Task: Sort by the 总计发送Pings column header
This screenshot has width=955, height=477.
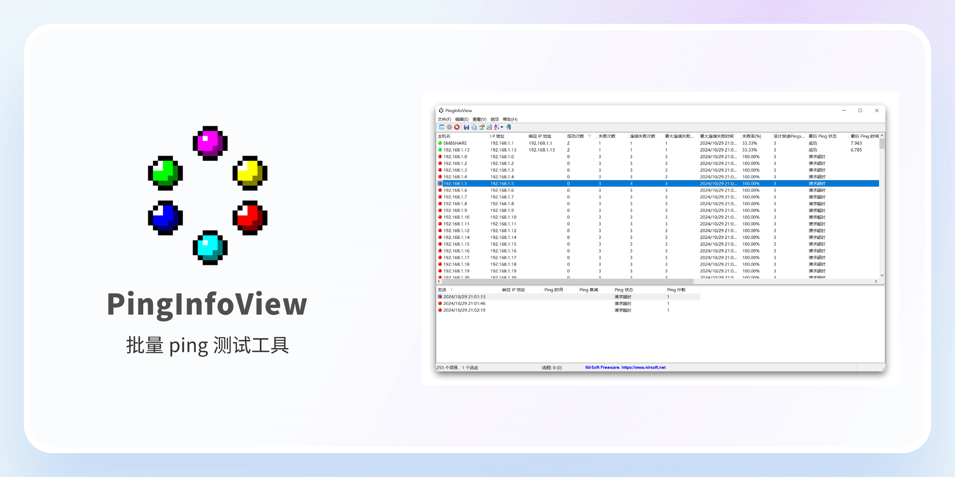Action: click(789, 136)
